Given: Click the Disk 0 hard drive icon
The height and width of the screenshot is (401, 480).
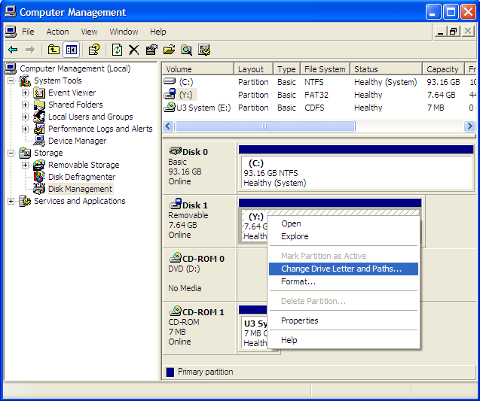Looking at the screenshot, I should coord(175,151).
